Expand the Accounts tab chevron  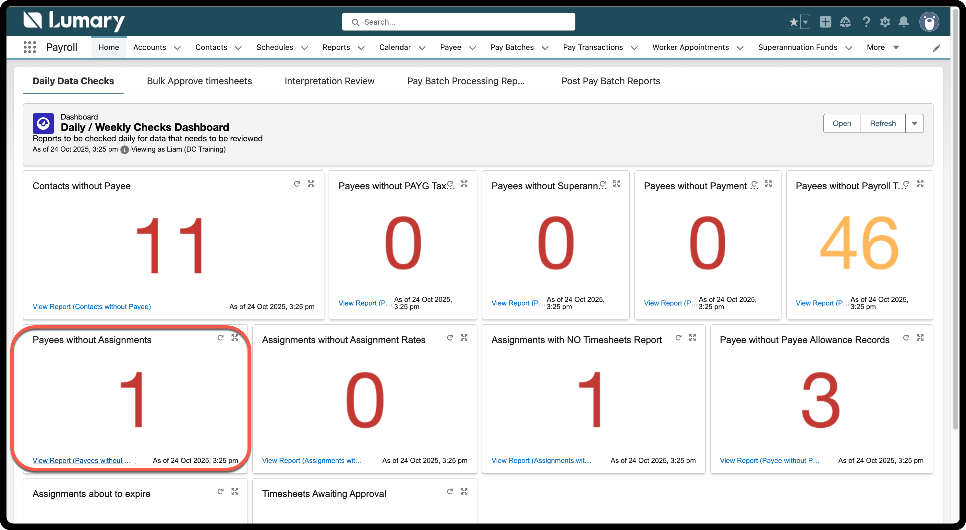pos(177,48)
